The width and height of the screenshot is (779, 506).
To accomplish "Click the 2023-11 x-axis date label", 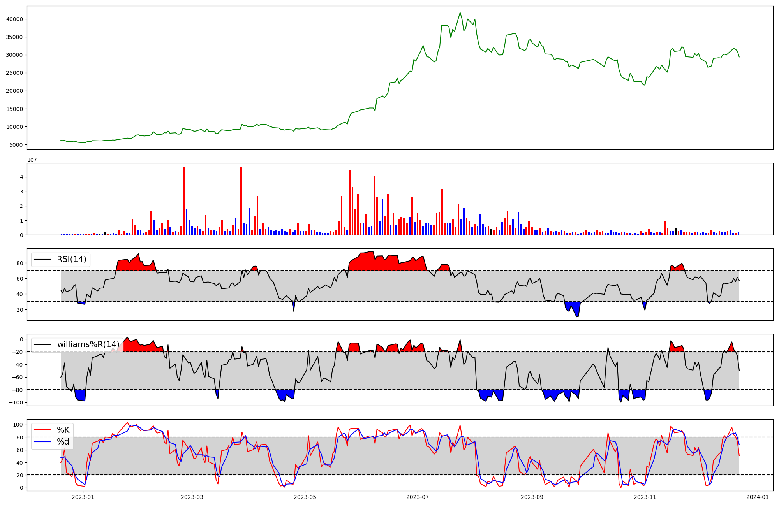I will pos(645,497).
